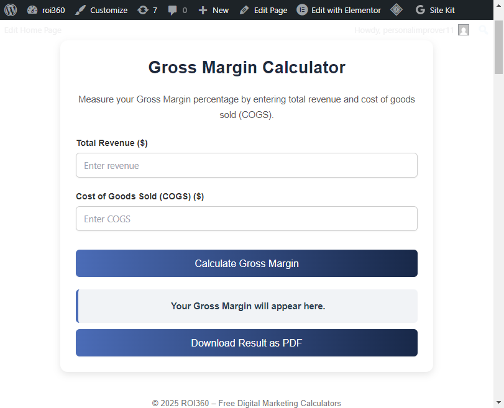Click the plus New content item
Screen dimensions: 504x408
[213, 10]
